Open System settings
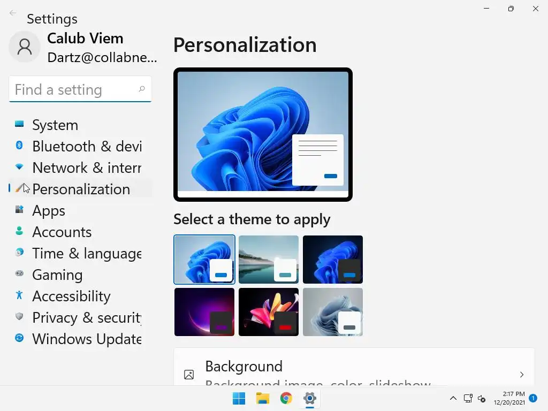 click(x=80, y=125)
